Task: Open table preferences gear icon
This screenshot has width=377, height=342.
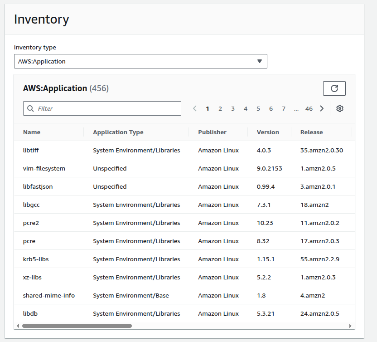Action: point(340,108)
